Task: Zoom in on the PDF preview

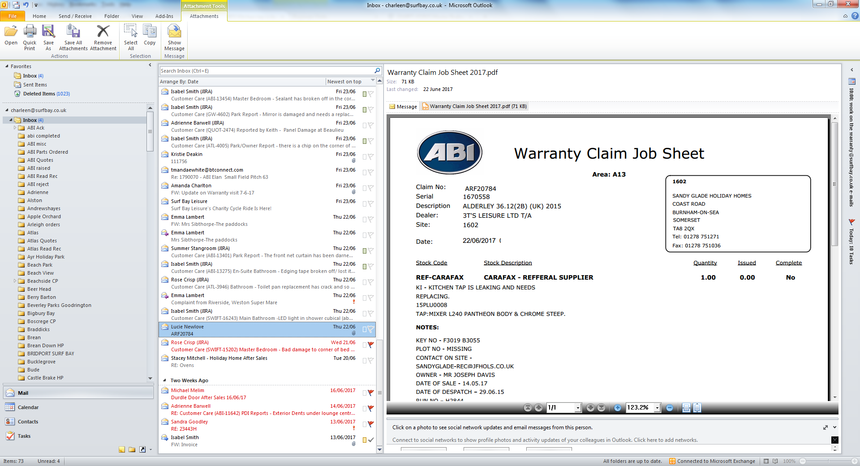Action: pos(618,408)
